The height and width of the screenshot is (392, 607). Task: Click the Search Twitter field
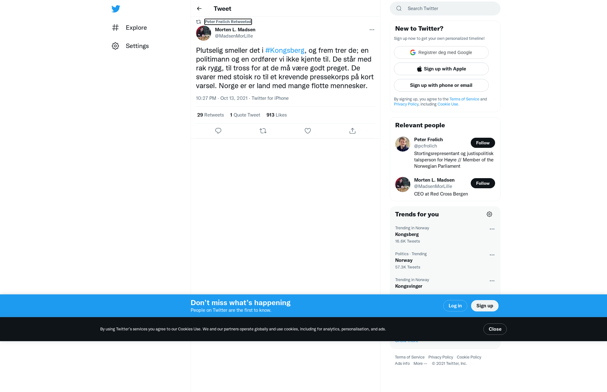click(x=445, y=9)
